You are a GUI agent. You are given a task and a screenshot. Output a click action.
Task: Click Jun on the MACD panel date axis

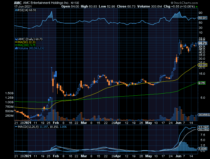click(178, 156)
